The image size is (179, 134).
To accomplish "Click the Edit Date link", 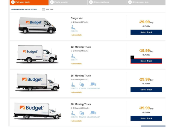I will [x=50, y=9].
